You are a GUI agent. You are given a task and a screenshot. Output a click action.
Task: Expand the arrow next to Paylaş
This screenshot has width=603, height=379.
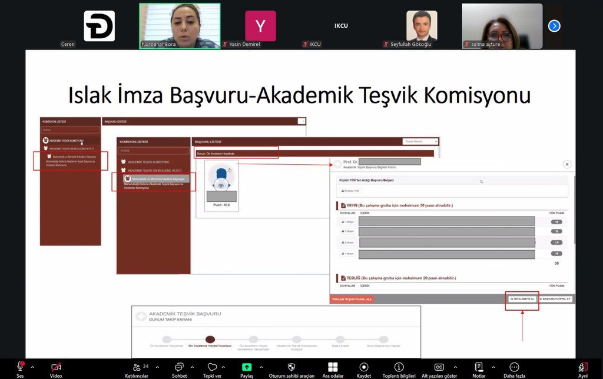coord(260,367)
